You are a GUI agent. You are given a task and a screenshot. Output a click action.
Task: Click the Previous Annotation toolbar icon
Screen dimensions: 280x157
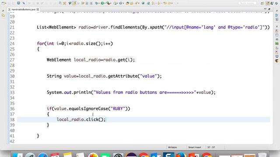(159, 3)
